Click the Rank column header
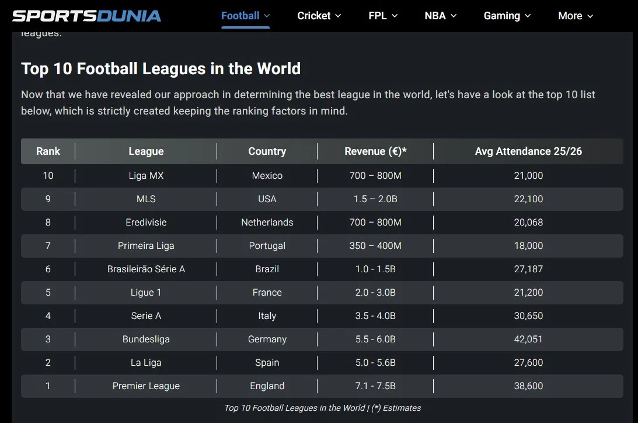This screenshot has height=423, width=638. click(x=48, y=151)
